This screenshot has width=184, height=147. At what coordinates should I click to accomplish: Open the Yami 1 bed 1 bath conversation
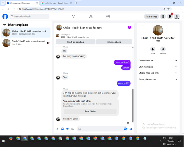coord(26,43)
